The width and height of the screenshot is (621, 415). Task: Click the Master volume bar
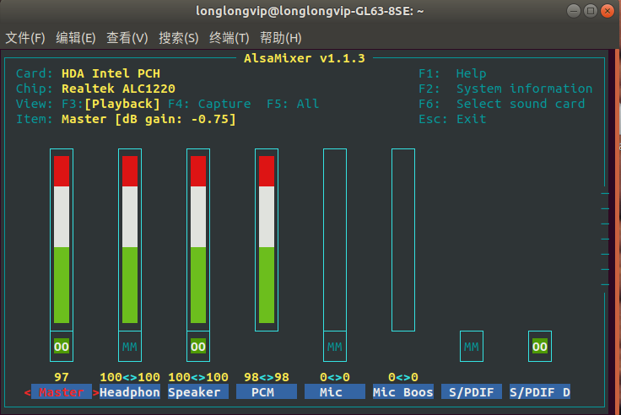62,240
